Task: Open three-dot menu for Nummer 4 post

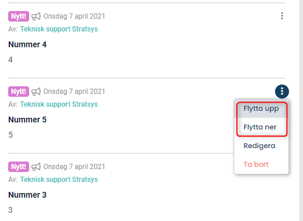Action: point(282,16)
